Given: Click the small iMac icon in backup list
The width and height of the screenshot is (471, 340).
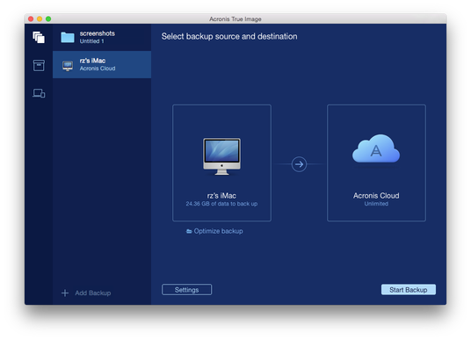Looking at the screenshot, I should tap(68, 66).
